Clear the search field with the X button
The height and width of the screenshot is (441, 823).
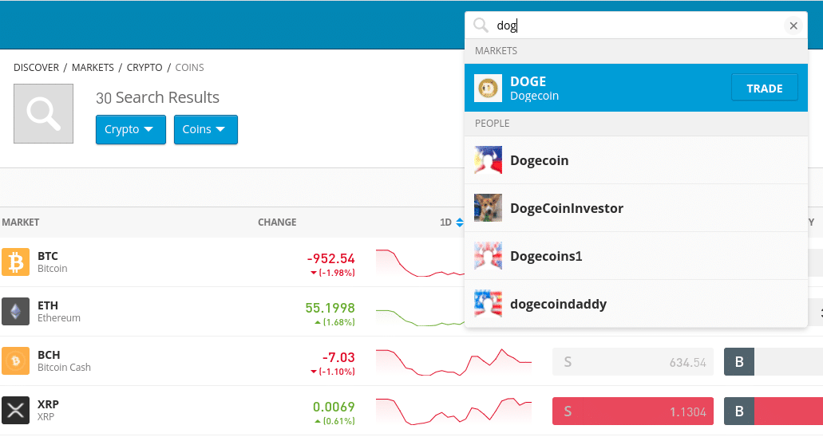[793, 26]
